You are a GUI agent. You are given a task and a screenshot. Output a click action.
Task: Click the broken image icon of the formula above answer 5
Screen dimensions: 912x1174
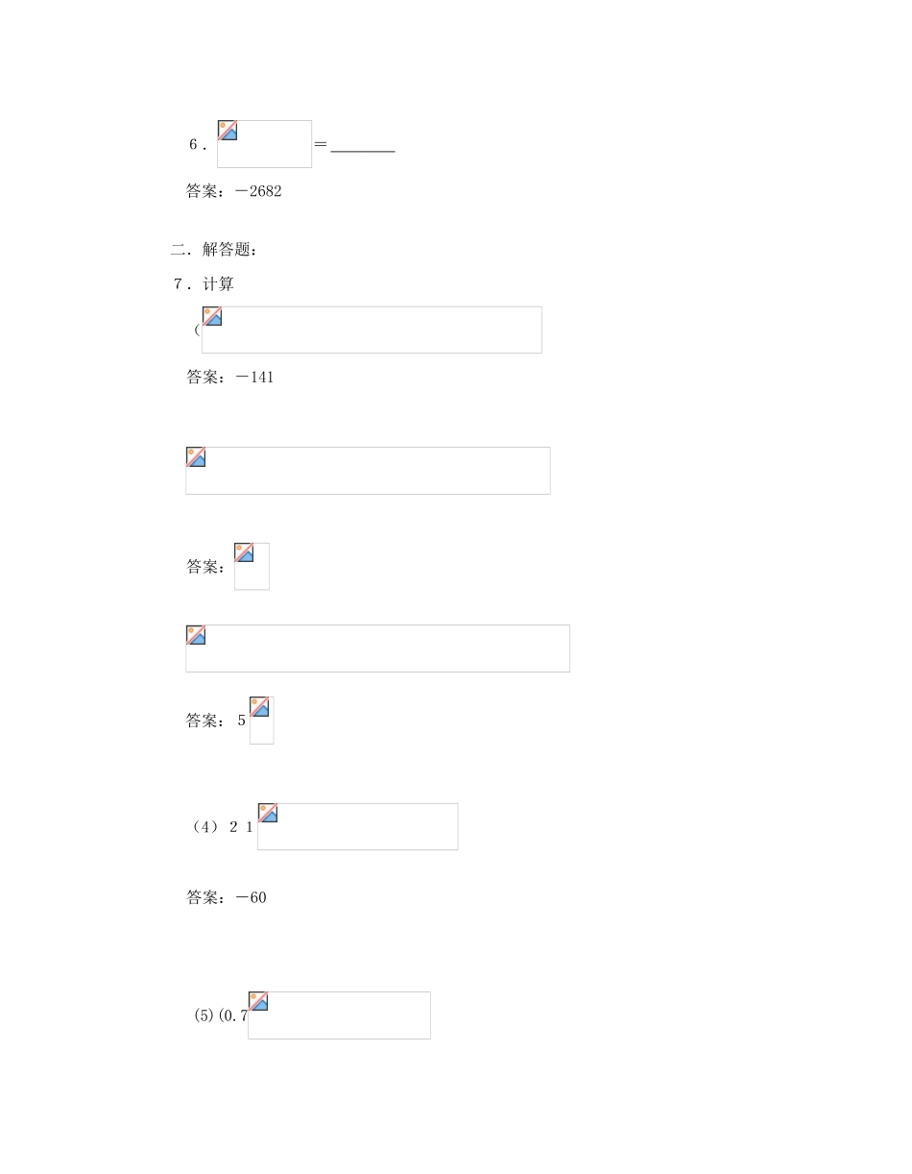[x=196, y=635]
